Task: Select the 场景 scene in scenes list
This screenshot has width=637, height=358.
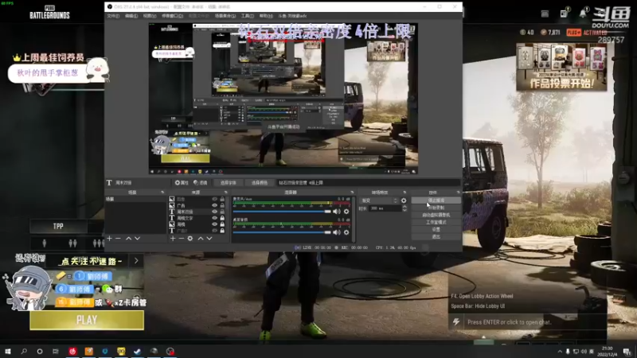Action: tap(135, 199)
